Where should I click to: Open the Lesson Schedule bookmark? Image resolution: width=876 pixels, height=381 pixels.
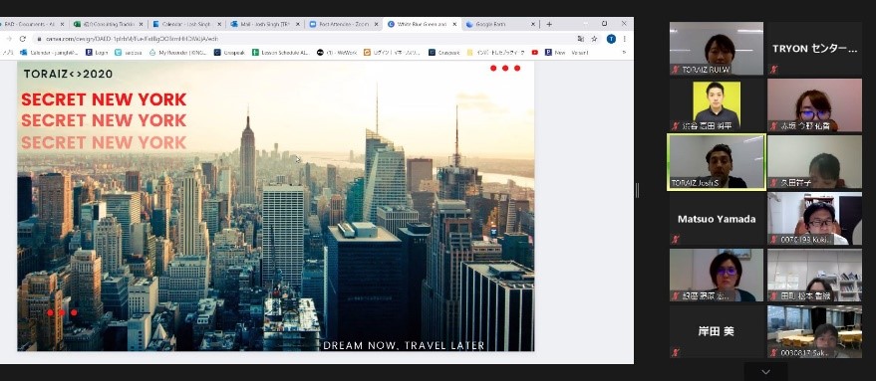pos(281,53)
